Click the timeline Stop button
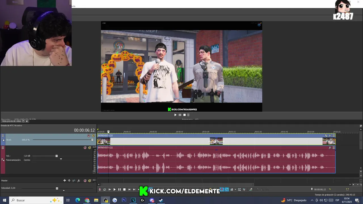 [x=124, y=190]
